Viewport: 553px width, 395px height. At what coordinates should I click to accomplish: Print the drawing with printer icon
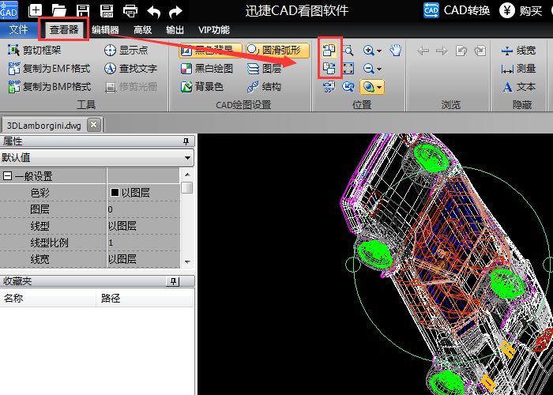[130, 10]
